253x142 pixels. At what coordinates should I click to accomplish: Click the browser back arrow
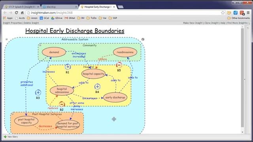5,13
